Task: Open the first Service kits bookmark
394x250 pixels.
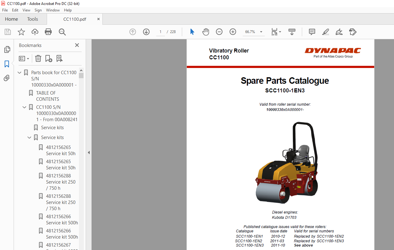Action: (52, 128)
